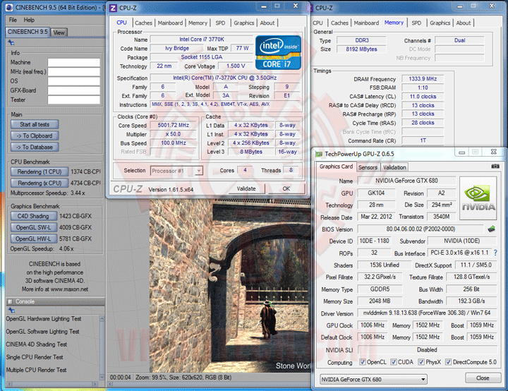The height and width of the screenshot is (391, 508).
Task: Click the NVIDIA logo in GPU-Z
Action: [x=478, y=198]
